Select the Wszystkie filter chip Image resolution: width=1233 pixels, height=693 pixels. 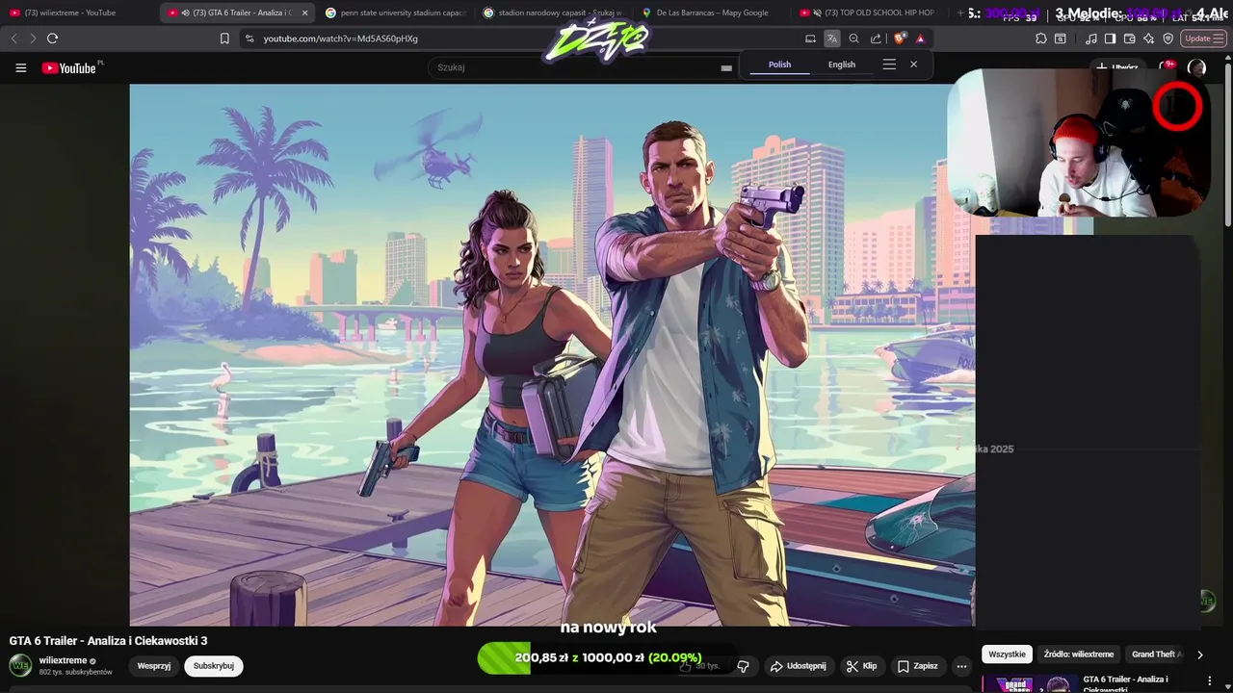[x=1007, y=654]
